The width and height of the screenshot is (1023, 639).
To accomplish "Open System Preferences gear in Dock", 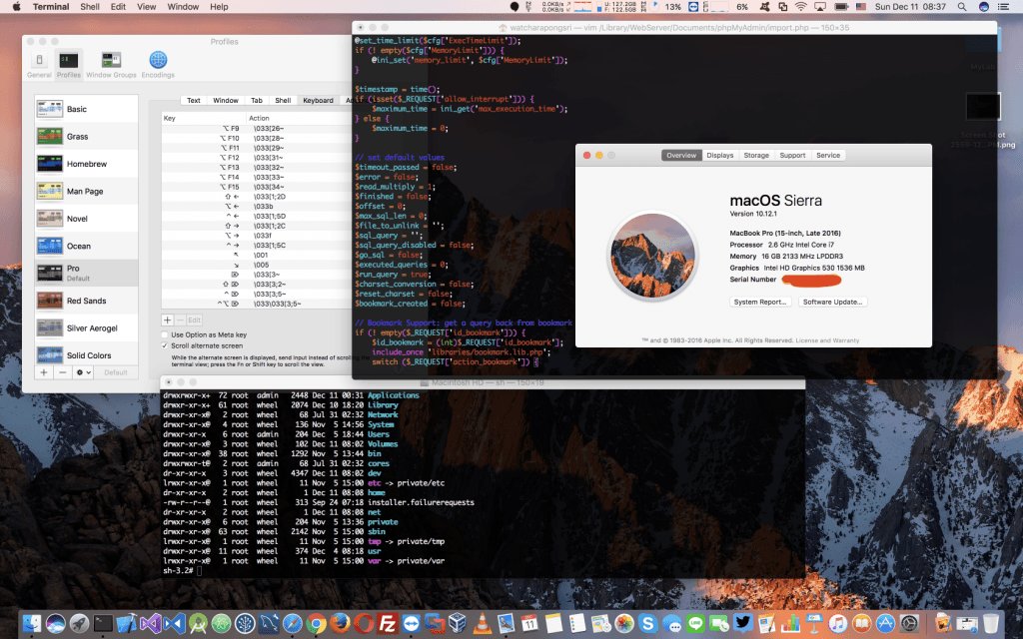I will (x=909, y=623).
